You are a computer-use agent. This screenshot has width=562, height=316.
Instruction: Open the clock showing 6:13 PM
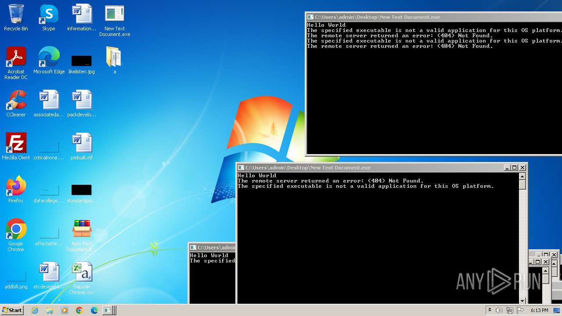pyautogui.click(x=539, y=310)
